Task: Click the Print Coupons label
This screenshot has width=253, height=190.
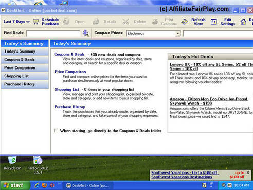Action: [x=169, y=22]
